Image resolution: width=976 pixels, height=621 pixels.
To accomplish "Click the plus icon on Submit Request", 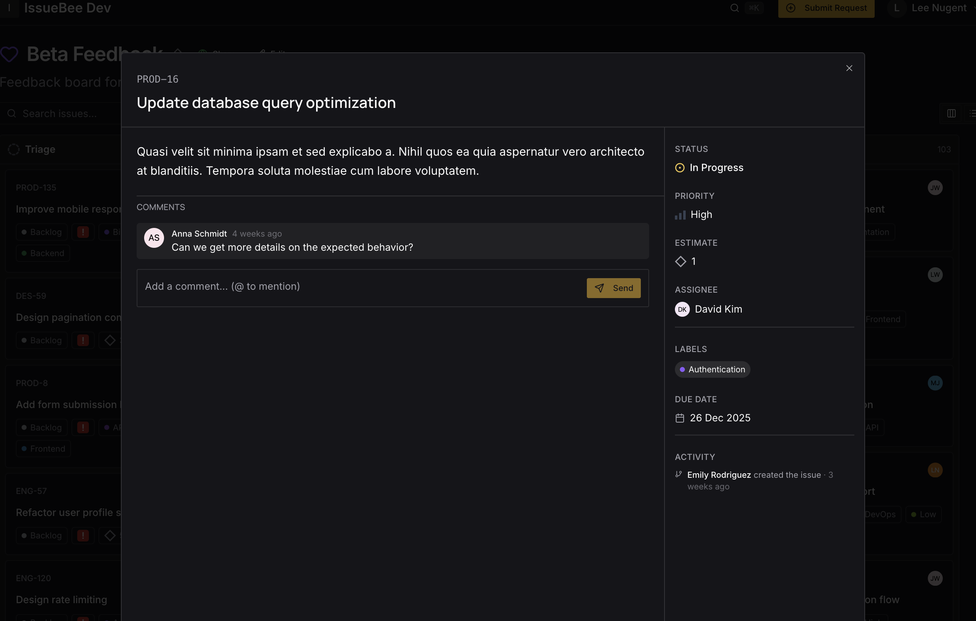I will tap(790, 7).
